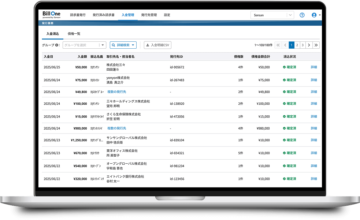
Task: Open 詳細 for 株式会社三々 row
Action: (314, 67)
